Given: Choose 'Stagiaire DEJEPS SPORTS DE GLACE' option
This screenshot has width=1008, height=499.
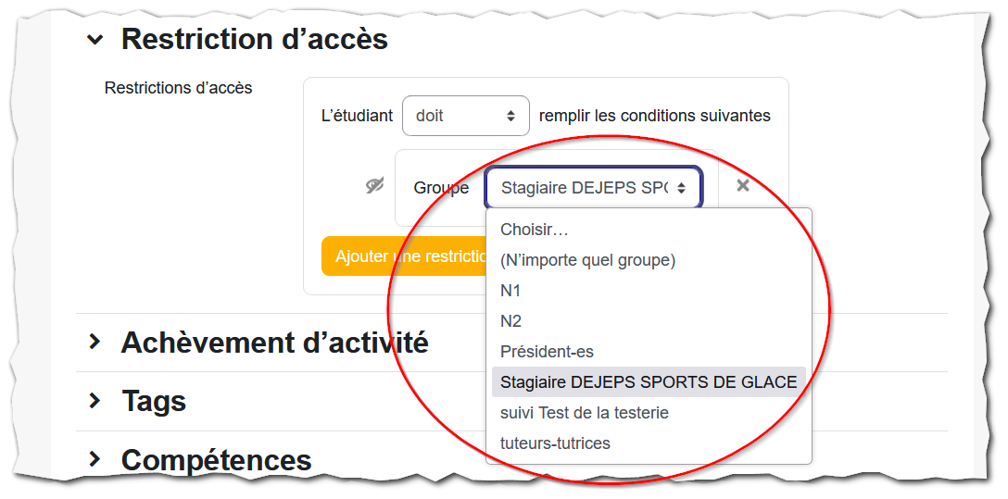Looking at the screenshot, I should [x=649, y=382].
